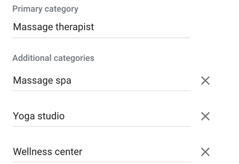Remove the Wellness center category
Screen dimensions: 239x164
click(205, 152)
